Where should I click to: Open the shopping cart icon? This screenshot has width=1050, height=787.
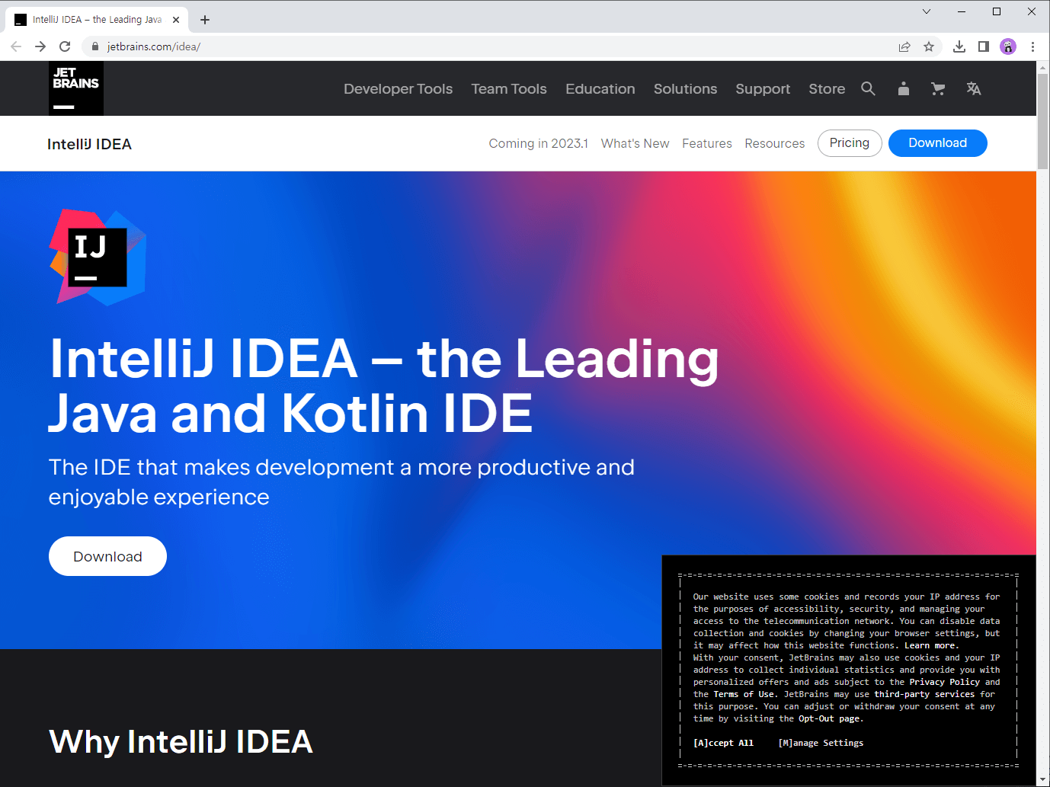tap(938, 88)
